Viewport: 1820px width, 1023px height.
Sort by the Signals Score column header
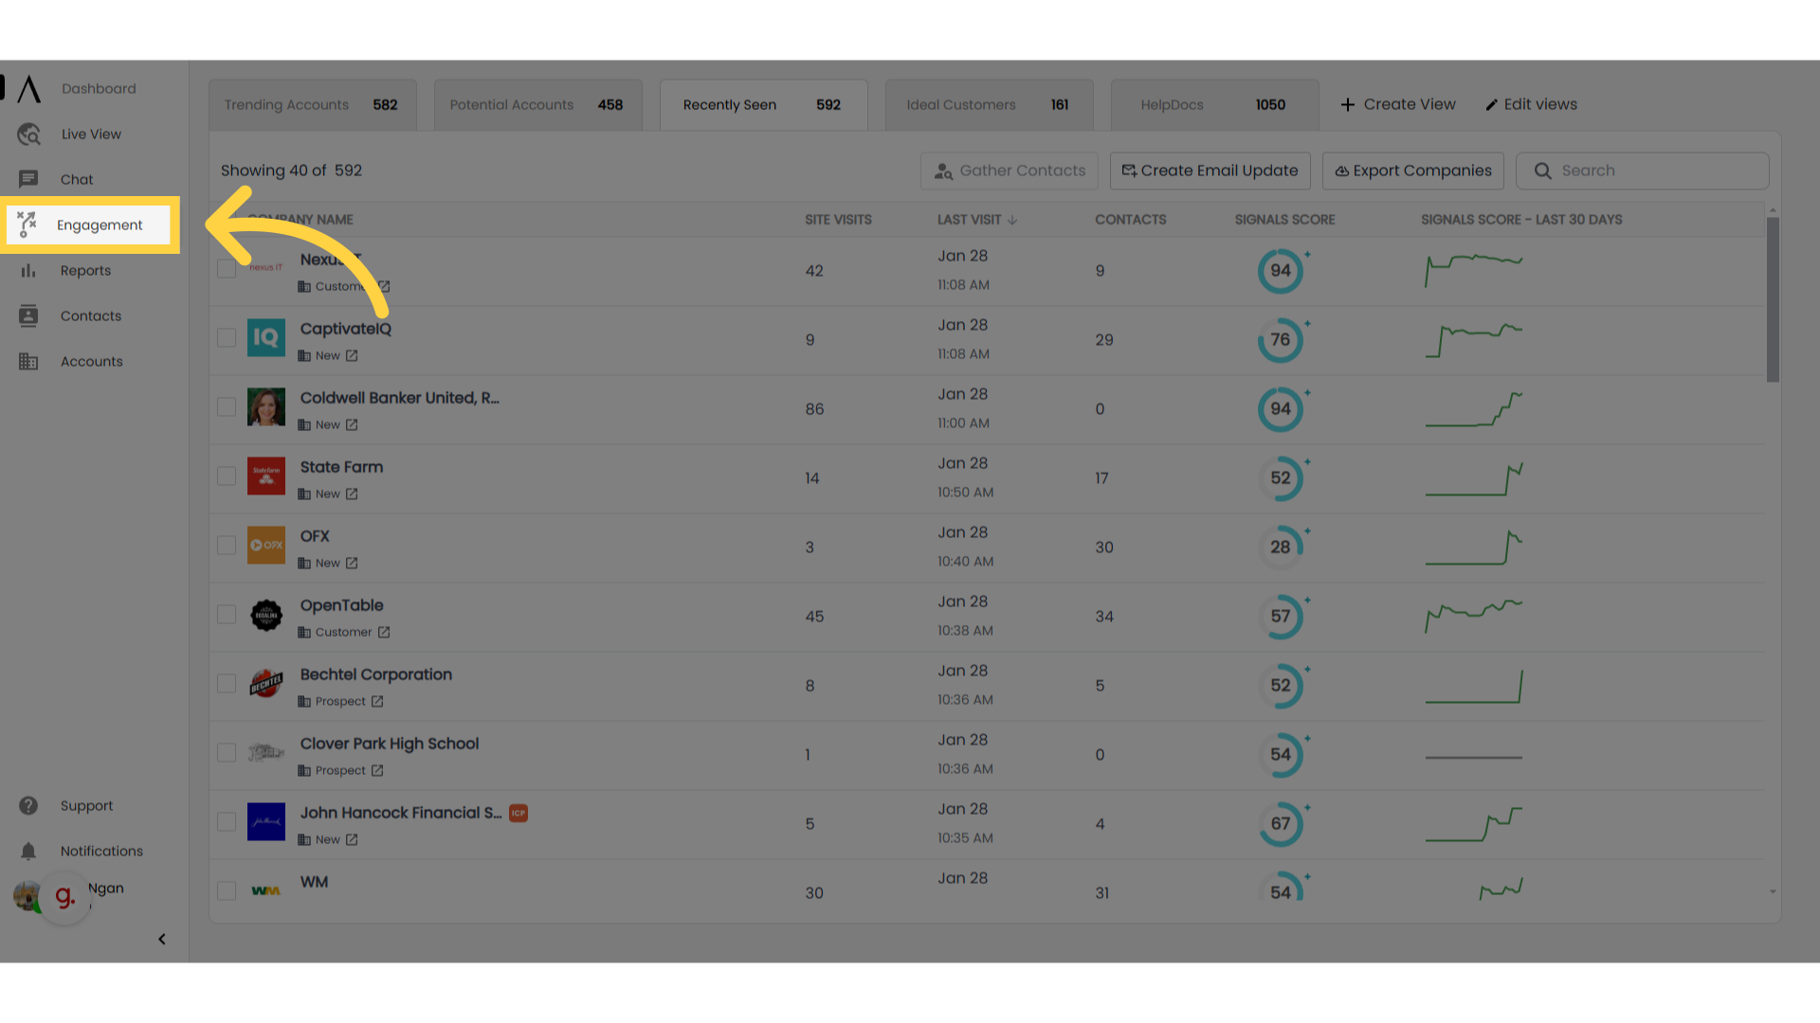click(1284, 220)
